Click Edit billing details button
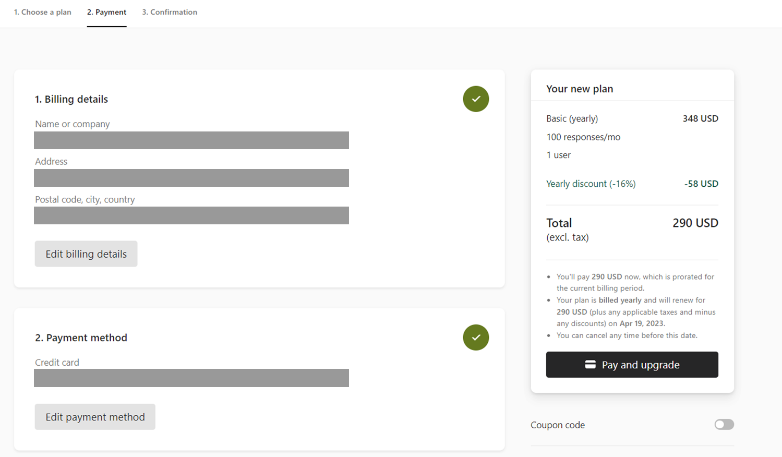782x457 pixels. coord(86,254)
